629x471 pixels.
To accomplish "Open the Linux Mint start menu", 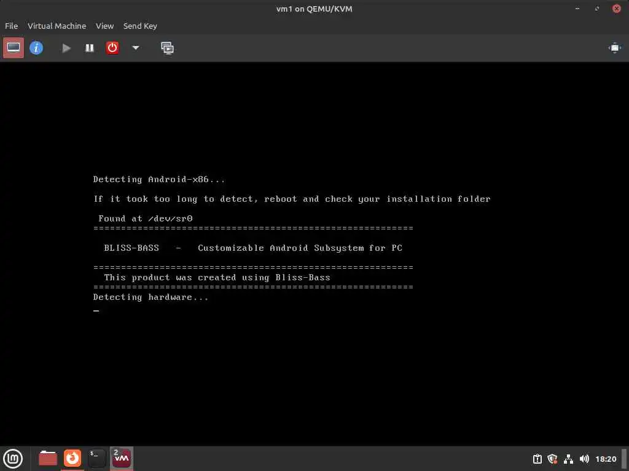I will click(13, 459).
